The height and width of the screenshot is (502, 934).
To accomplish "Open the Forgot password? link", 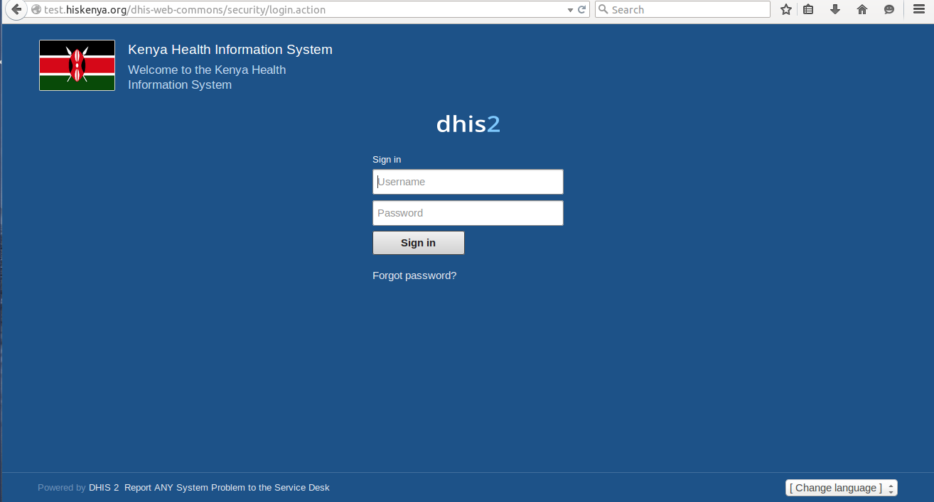I will tap(414, 275).
